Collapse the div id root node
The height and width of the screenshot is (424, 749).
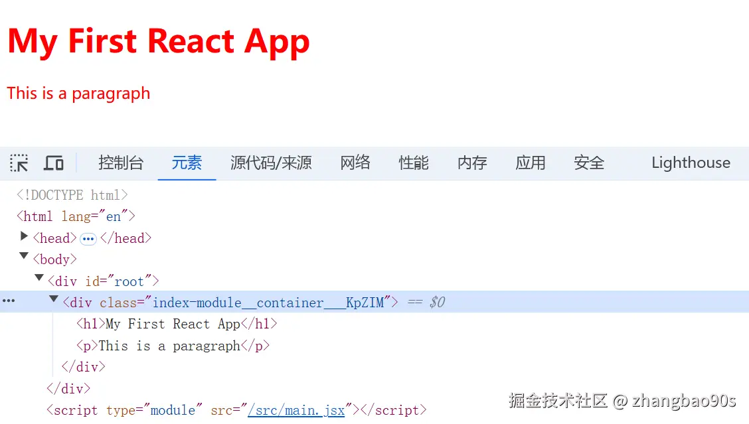(x=39, y=278)
